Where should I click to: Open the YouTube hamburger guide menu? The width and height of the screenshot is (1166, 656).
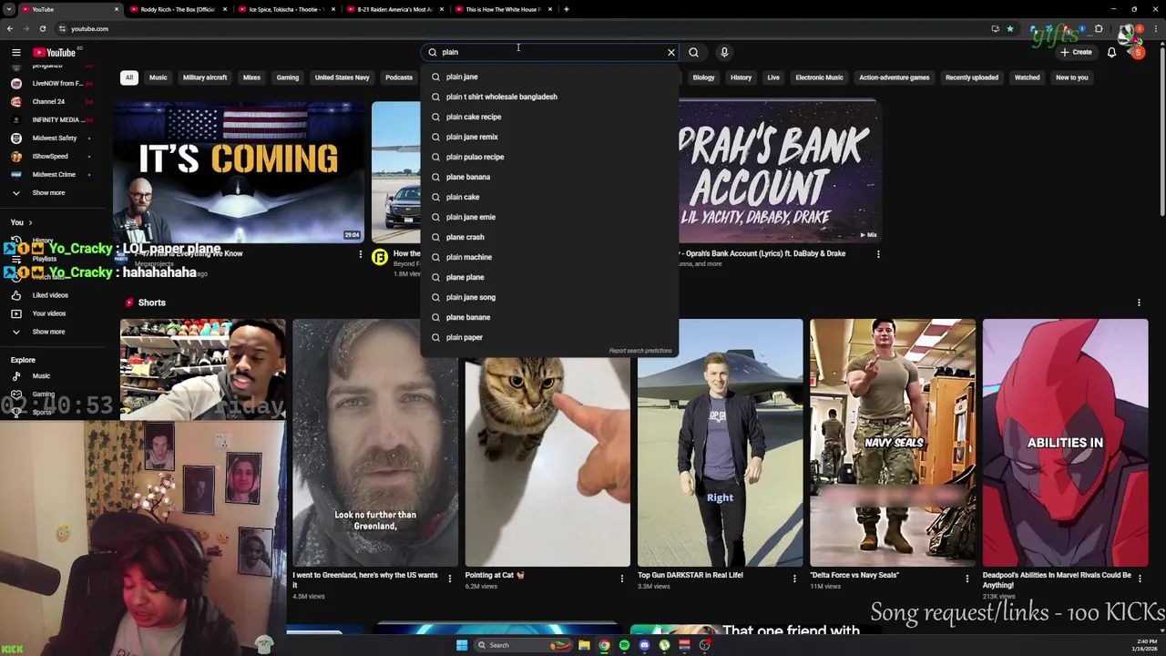tap(15, 52)
